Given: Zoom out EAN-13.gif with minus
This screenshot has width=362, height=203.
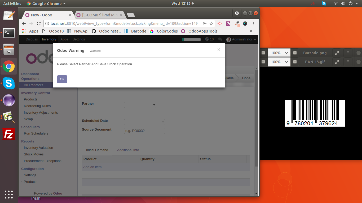Looking at the screenshot, I should 263,62.
